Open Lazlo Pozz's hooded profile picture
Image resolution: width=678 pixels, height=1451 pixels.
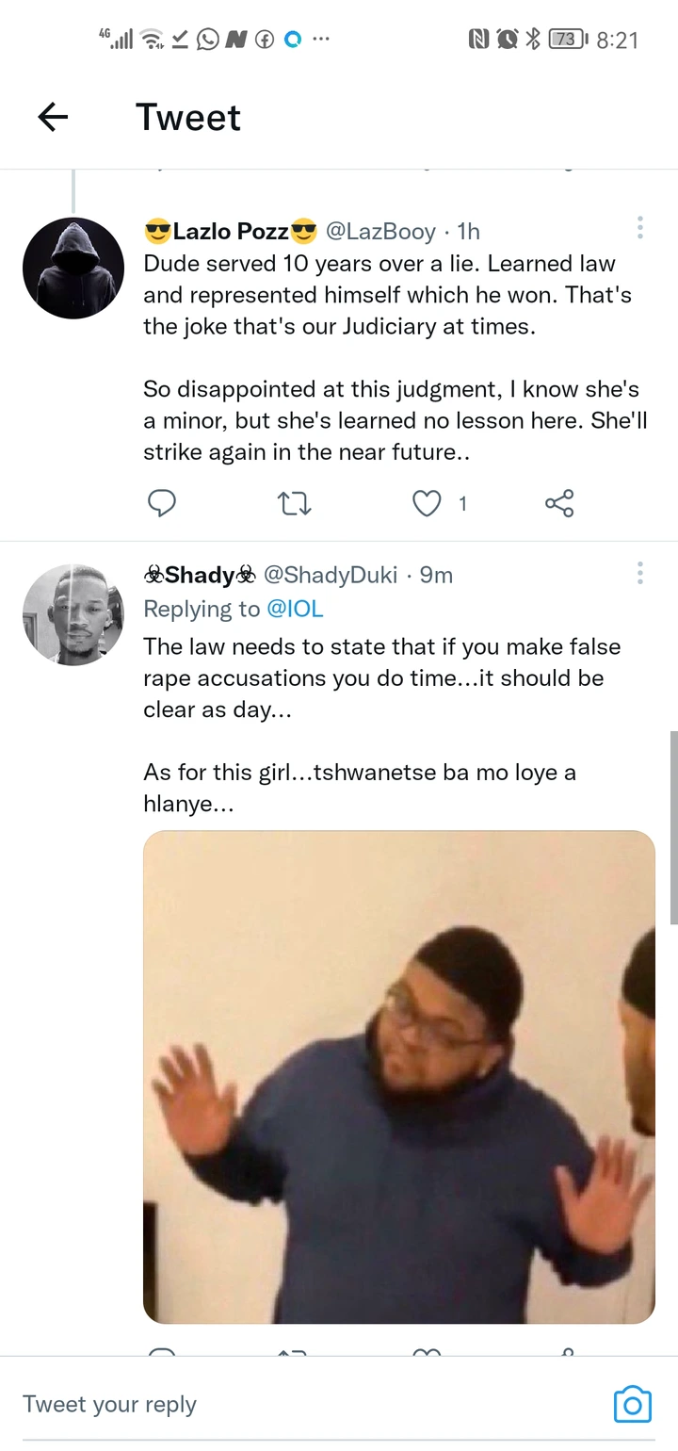pyautogui.click(x=73, y=269)
